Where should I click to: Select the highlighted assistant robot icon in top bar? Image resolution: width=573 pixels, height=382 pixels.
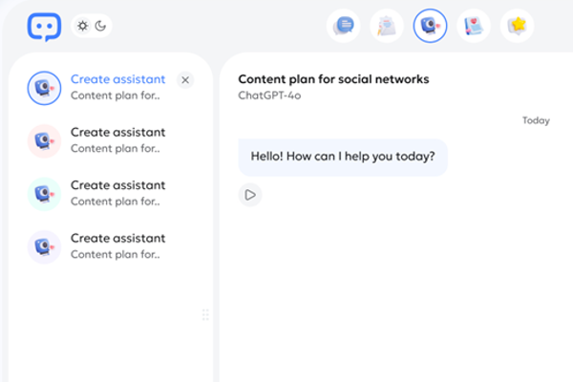click(430, 26)
